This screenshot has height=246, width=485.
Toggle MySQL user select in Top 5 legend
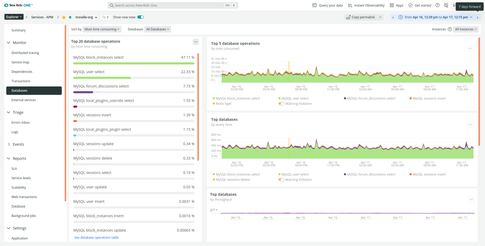click(293, 99)
